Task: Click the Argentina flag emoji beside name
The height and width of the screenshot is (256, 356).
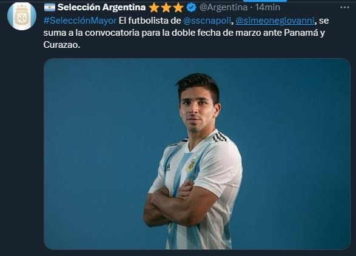Action: tap(50, 7)
